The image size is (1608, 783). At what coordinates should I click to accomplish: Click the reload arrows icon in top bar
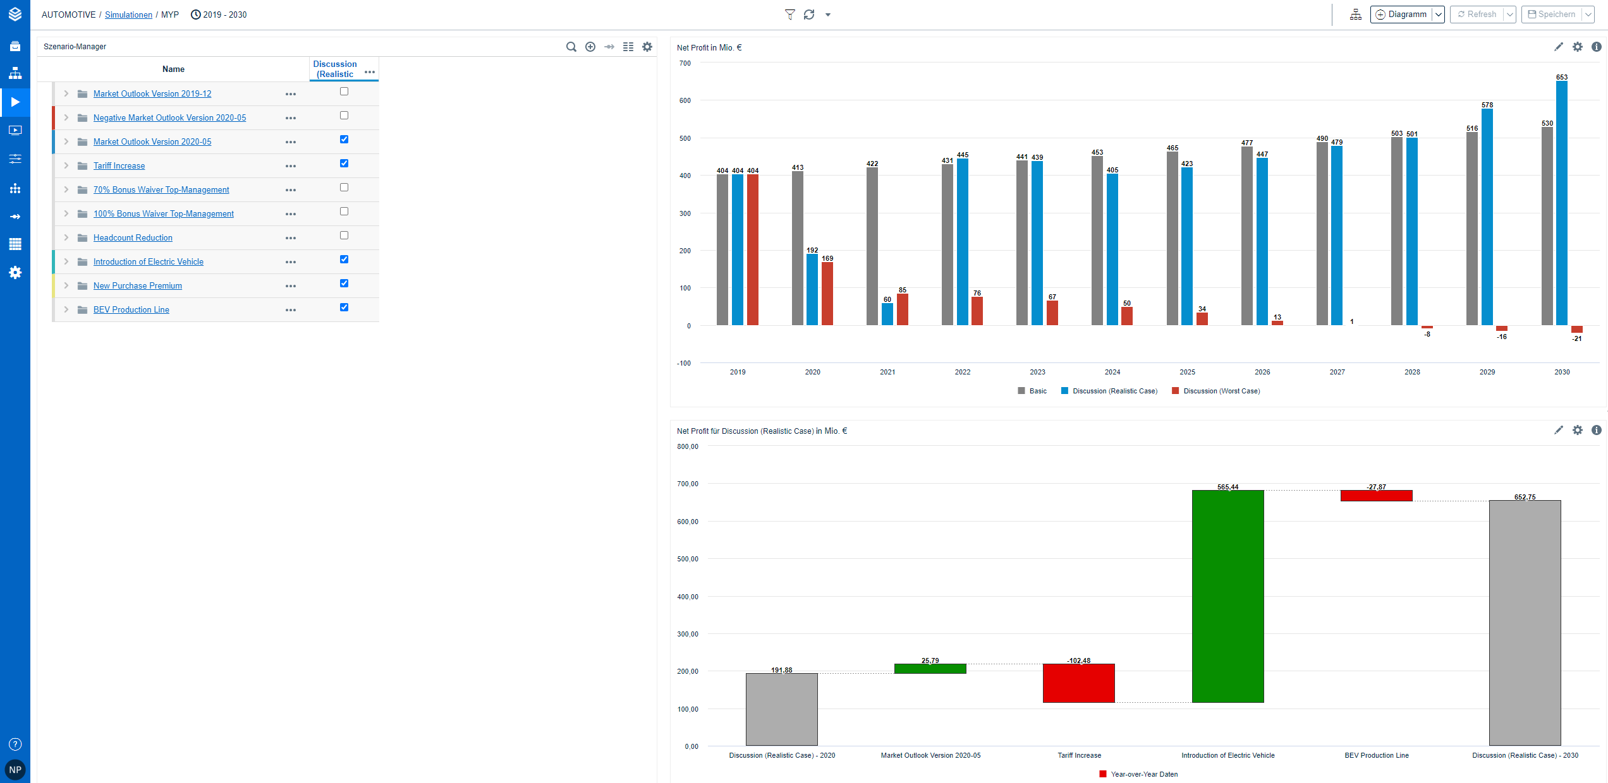click(809, 15)
